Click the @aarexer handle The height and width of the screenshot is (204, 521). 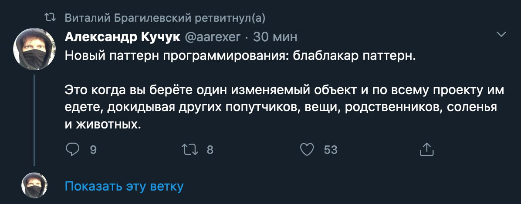[213, 37]
